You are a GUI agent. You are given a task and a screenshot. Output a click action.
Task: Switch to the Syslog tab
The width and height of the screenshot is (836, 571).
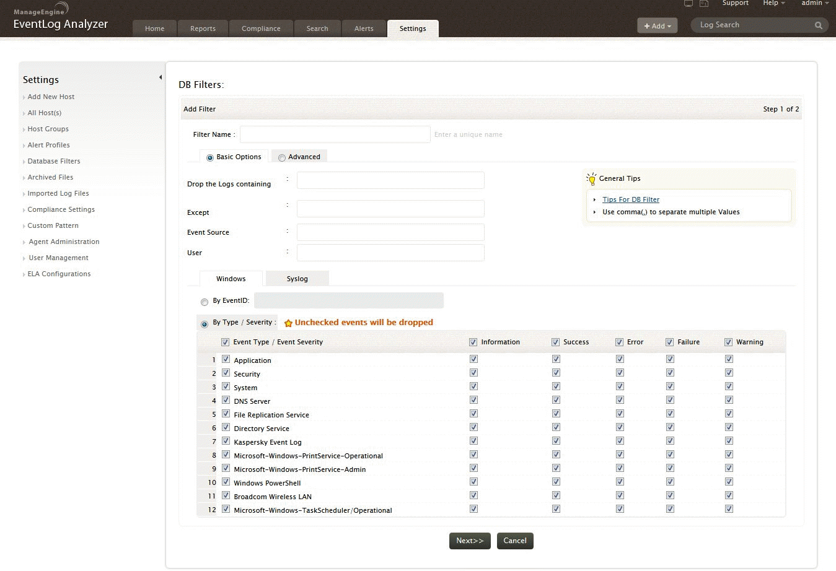[x=297, y=279]
